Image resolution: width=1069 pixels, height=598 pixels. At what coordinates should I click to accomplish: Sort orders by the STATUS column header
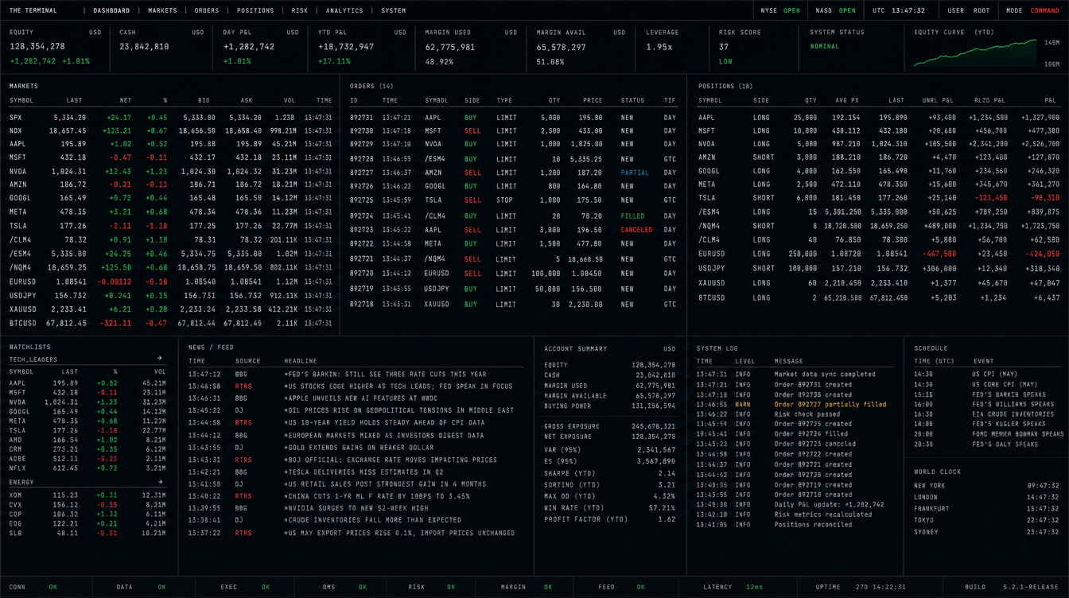coord(632,101)
